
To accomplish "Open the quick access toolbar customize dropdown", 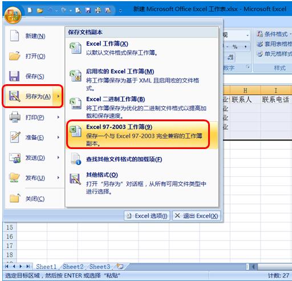I will coord(120,11).
